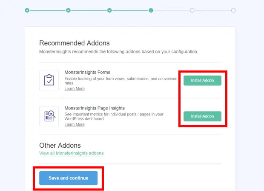Click the fifth upcoming step circle

(192, 10)
